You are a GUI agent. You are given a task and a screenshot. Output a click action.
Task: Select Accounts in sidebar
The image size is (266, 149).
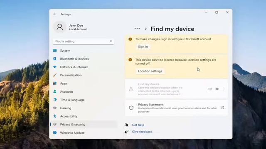84,91
